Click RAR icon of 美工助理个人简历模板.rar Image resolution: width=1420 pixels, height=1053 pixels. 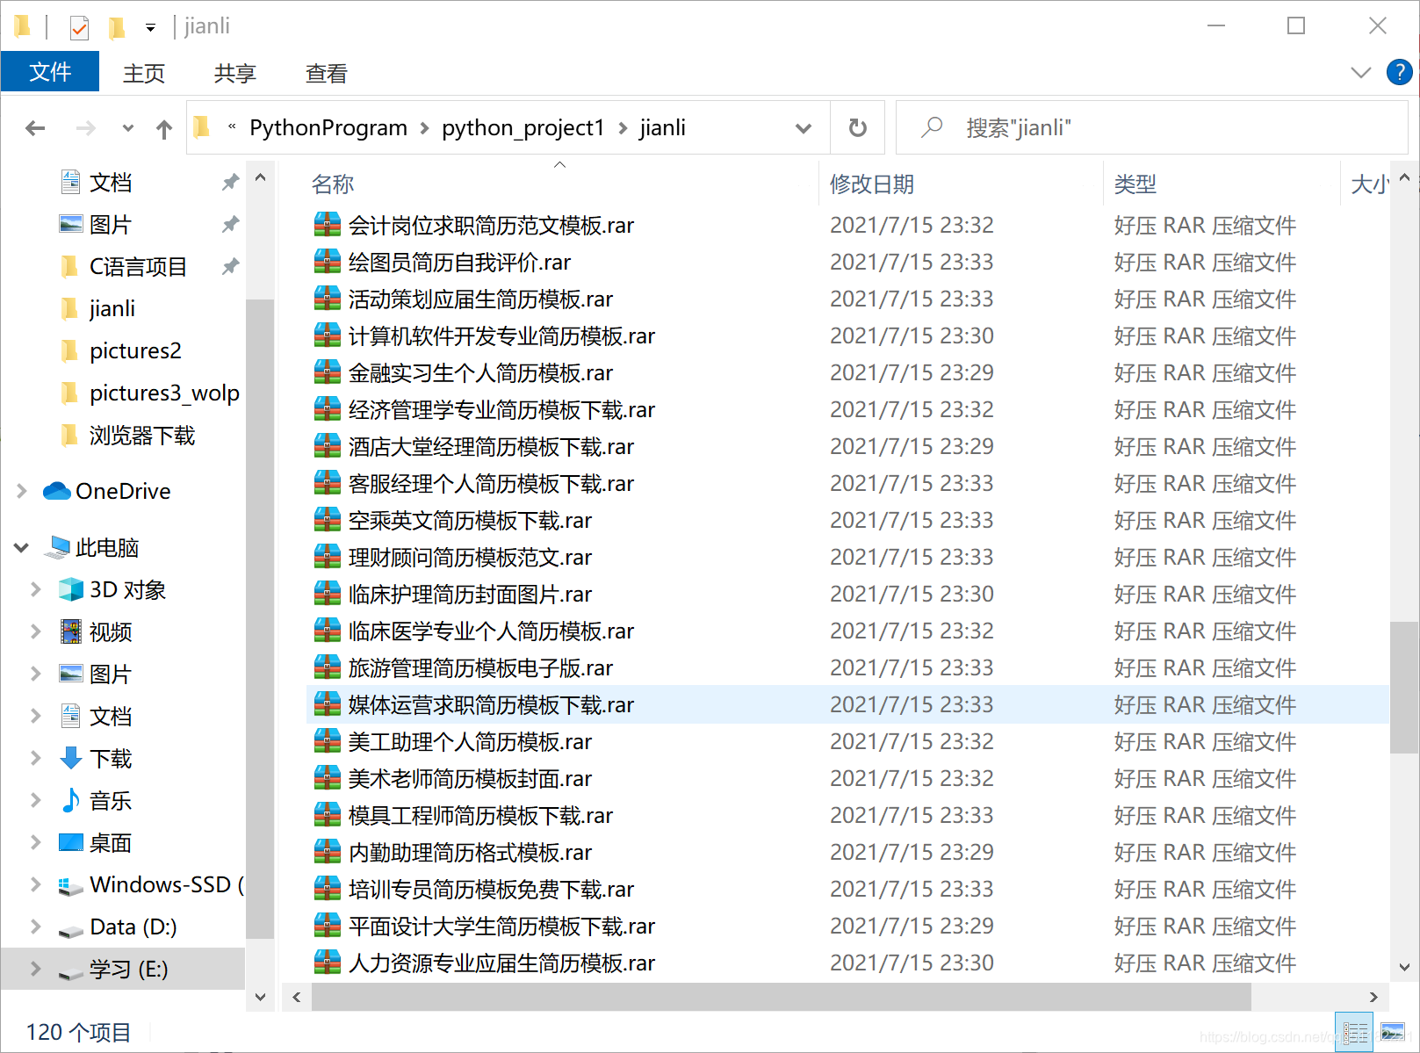328,741
